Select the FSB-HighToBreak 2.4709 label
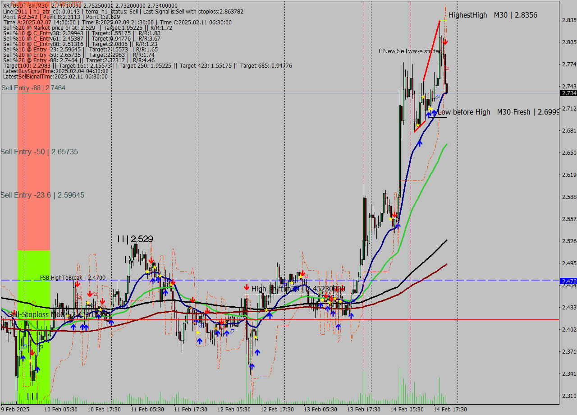 pos(72,278)
